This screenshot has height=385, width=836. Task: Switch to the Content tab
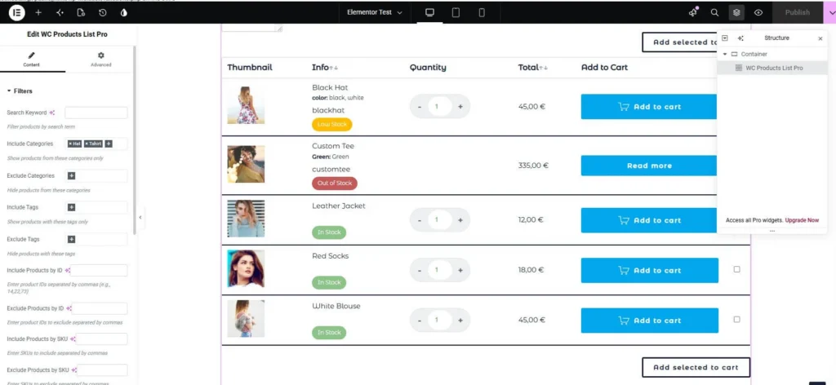(32, 59)
